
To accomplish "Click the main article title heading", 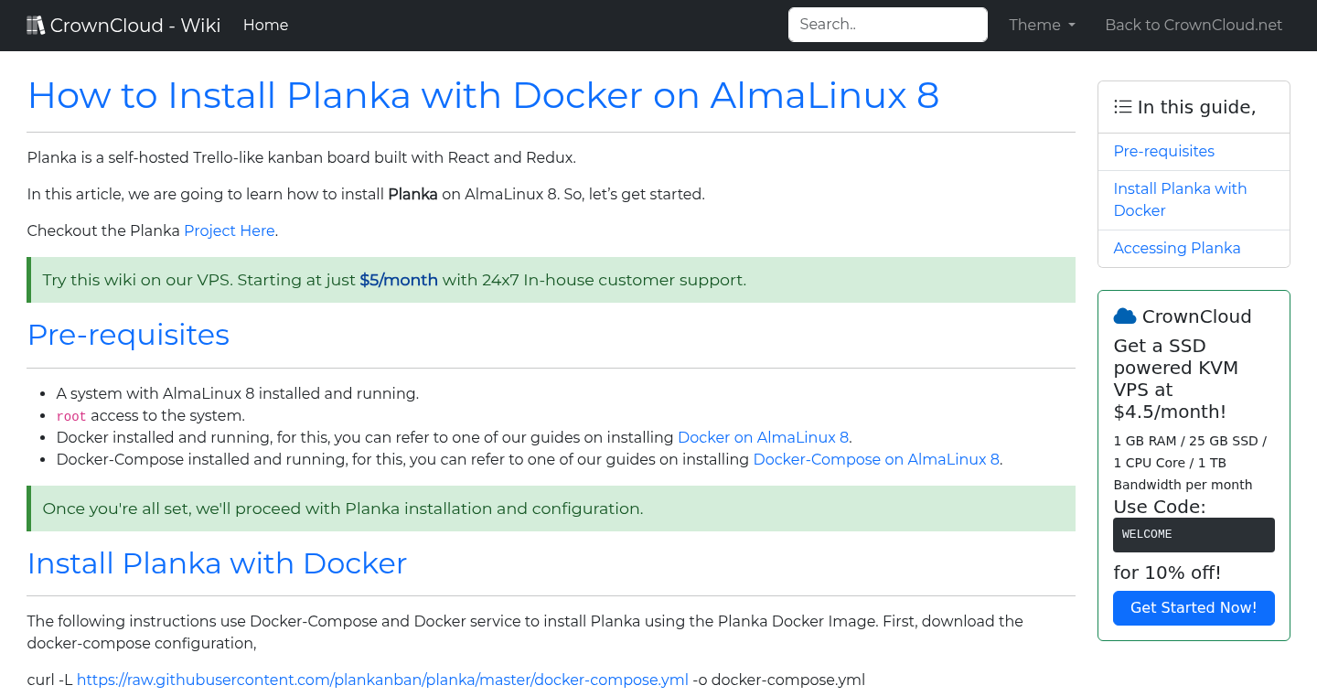I will [x=483, y=95].
